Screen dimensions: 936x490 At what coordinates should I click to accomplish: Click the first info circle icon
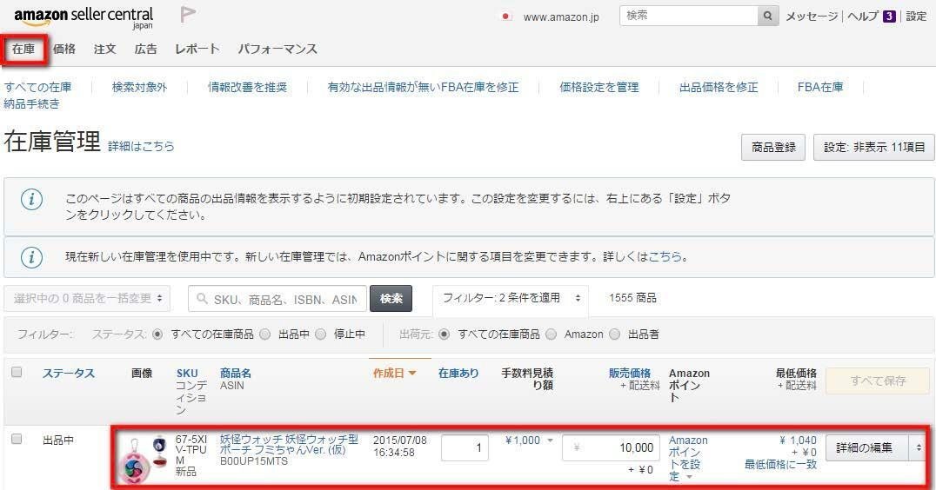31,199
